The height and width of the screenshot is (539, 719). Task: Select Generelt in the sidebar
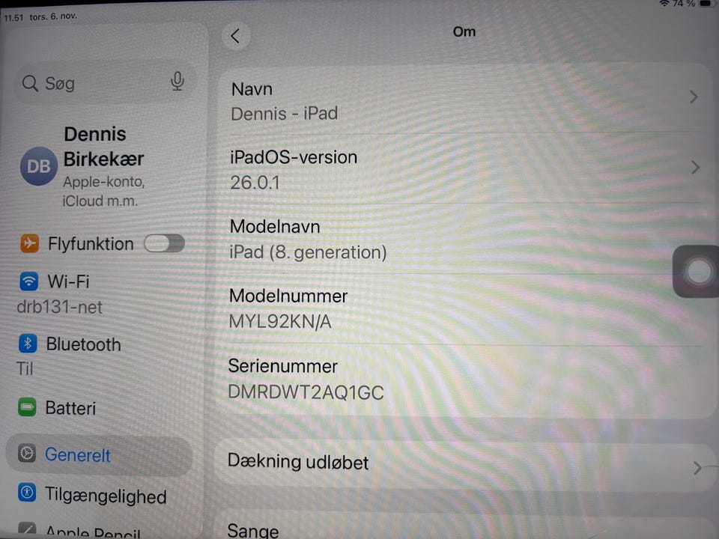(99, 454)
